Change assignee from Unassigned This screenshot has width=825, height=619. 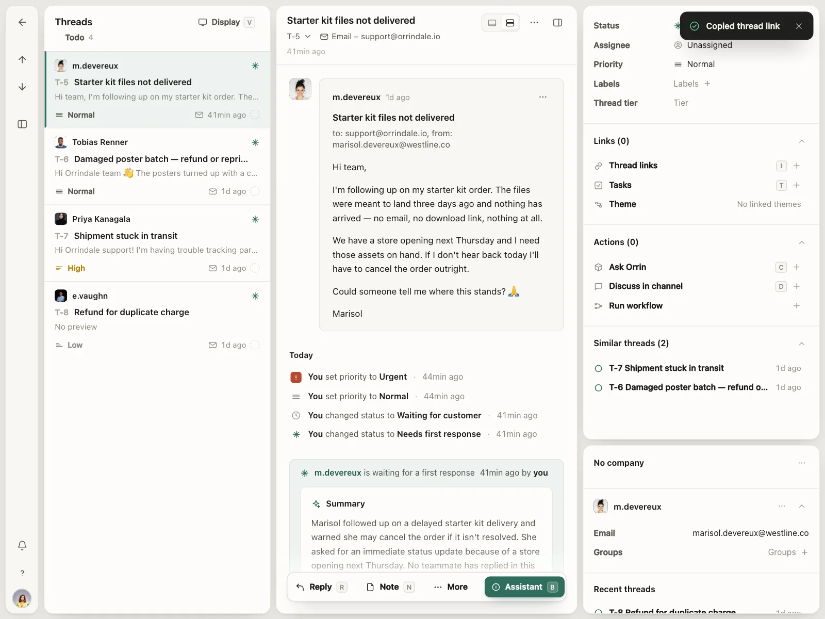[x=703, y=45]
